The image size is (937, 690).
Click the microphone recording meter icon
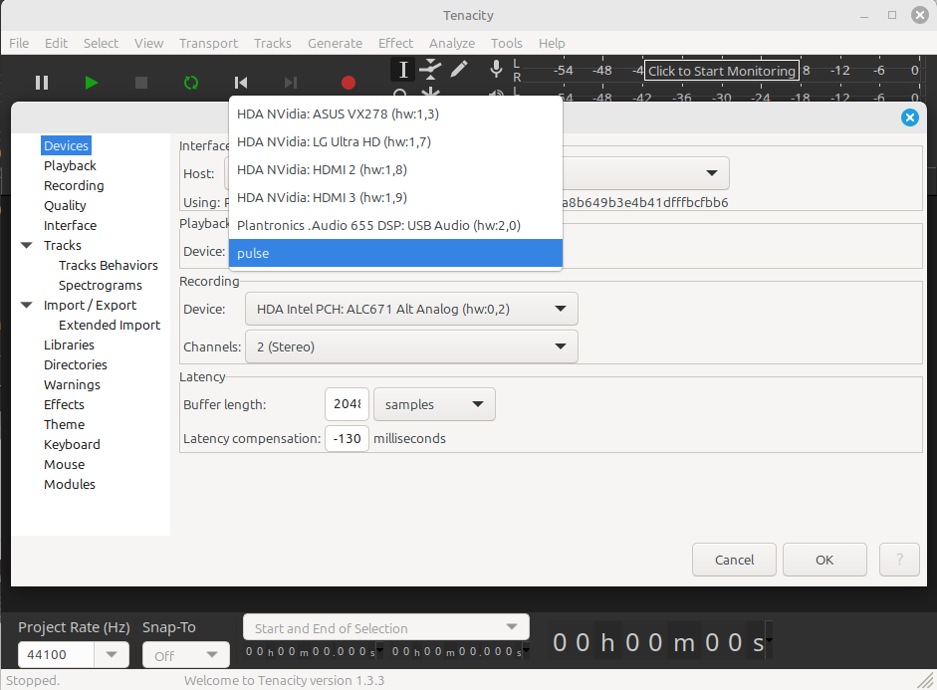click(496, 70)
